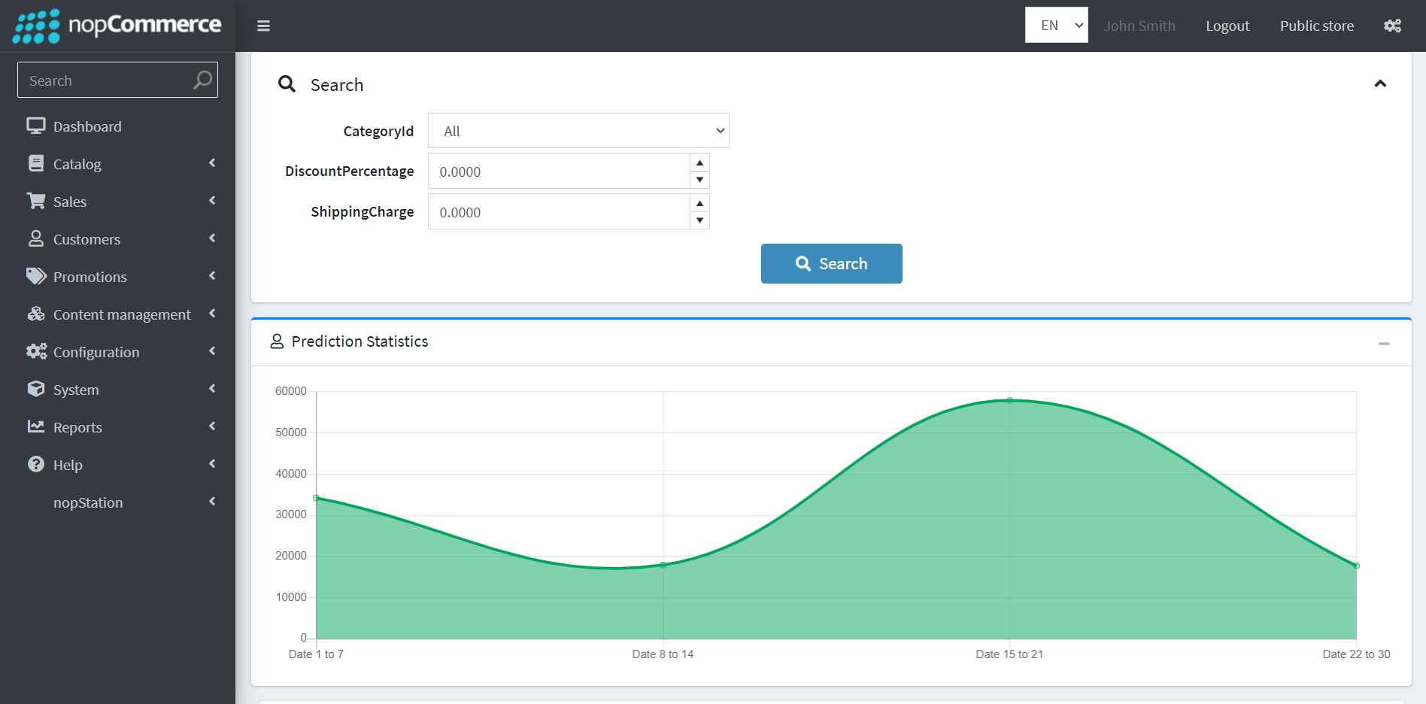Viewport: 1426px width, 704px height.
Task: Expand the Customers menu arrow
Action: click(x=212, y=238)
